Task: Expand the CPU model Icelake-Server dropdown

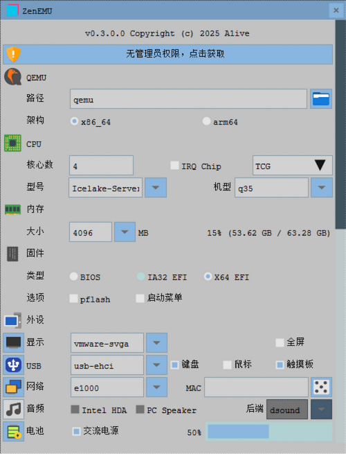Action: pyautogui.click(x=156, y=188)
